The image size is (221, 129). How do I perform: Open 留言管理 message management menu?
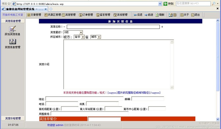tap(103, 15)
